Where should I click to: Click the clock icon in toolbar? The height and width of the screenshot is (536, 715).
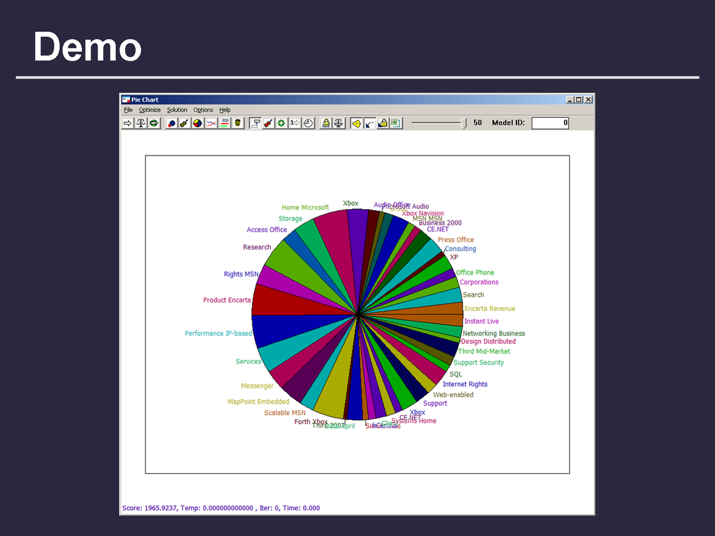(x=308, y=123)
